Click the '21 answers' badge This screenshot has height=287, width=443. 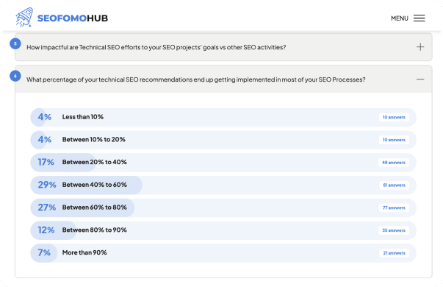(x=394, y=253)
